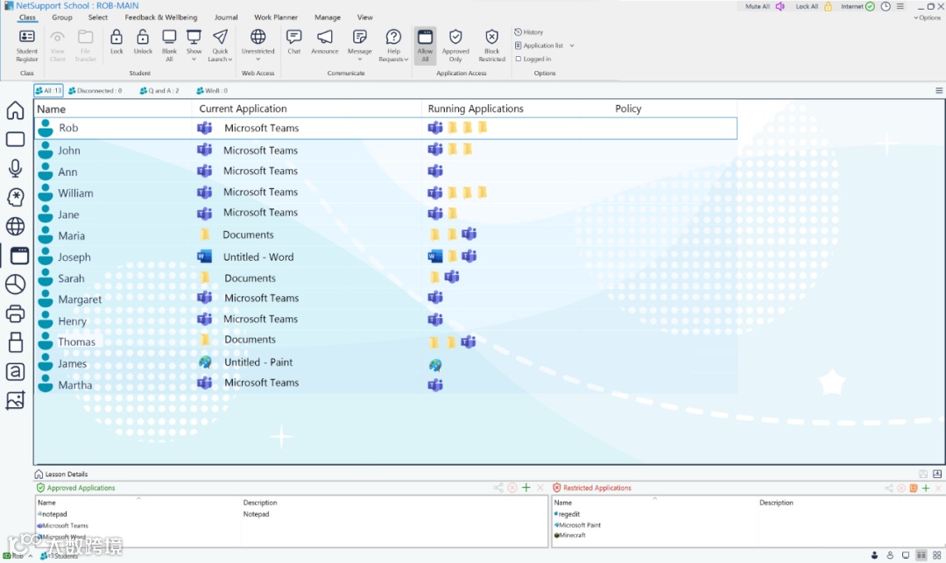The height and width of the screenshot is (563, 946).
Task: Open the monitor view sidebar icon
Action: 15,139
